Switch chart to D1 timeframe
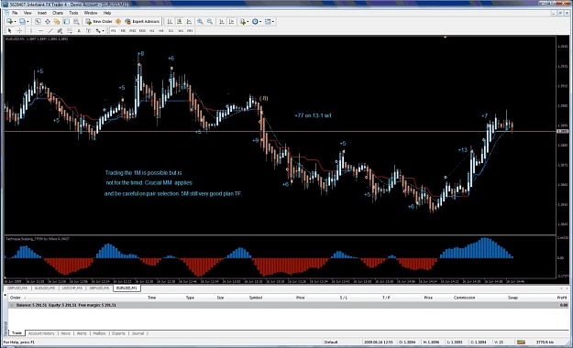 (x=171, y=30)
